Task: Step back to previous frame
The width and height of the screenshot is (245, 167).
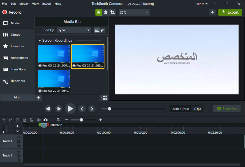Action: (x=48, y=109)
